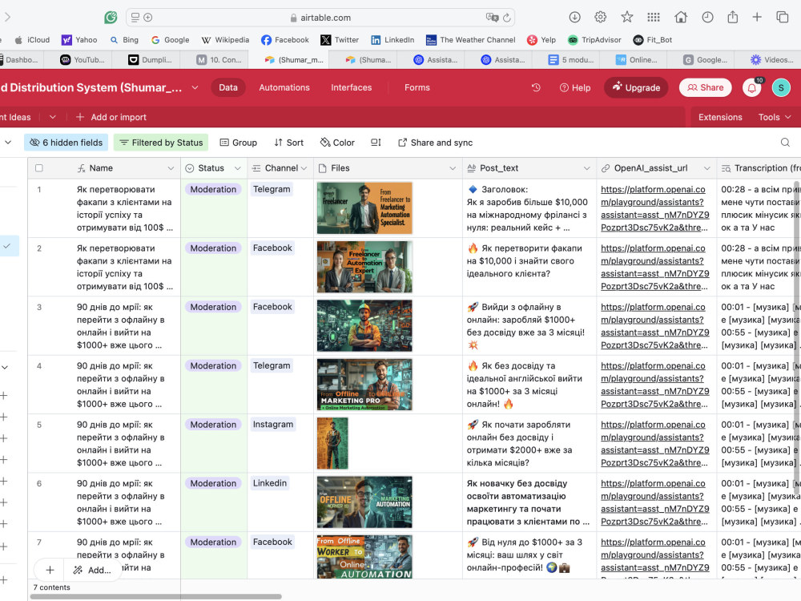This screenshot has height=601, width=801.
Task: Go to the home page icon
Action: tap(680, 18)
